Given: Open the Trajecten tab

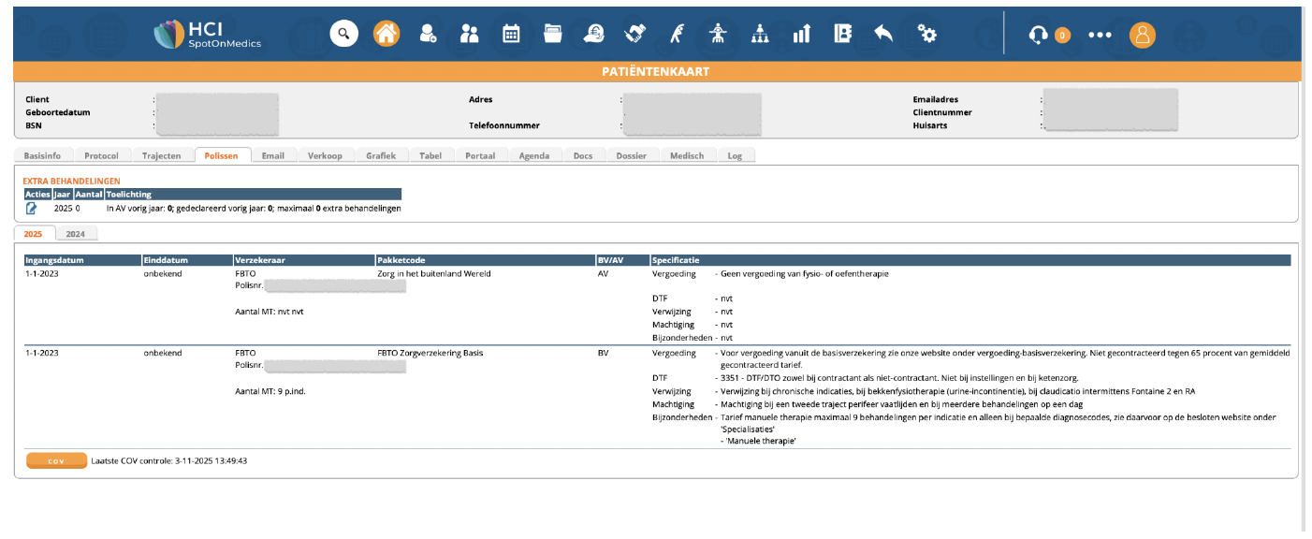Looking at the screenshot, I should (161, 155).
